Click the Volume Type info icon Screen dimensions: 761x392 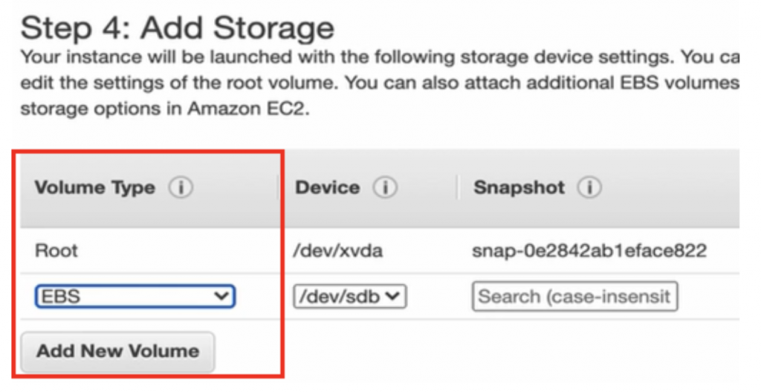tap(180, 189)
